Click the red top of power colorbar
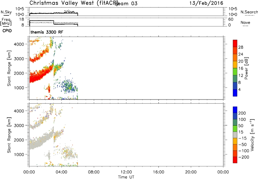Viewport: 258px width, 179px height. pyautogui.click(x=235, y=43)
